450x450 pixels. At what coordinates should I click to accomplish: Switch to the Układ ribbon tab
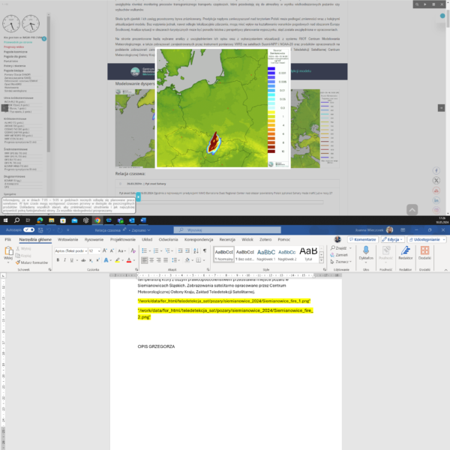(147, 239)
